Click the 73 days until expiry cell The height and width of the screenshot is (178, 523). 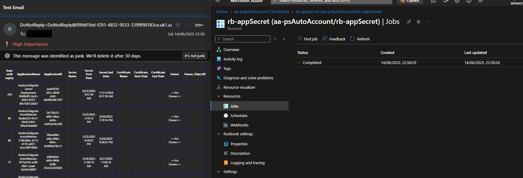(9, 162)
